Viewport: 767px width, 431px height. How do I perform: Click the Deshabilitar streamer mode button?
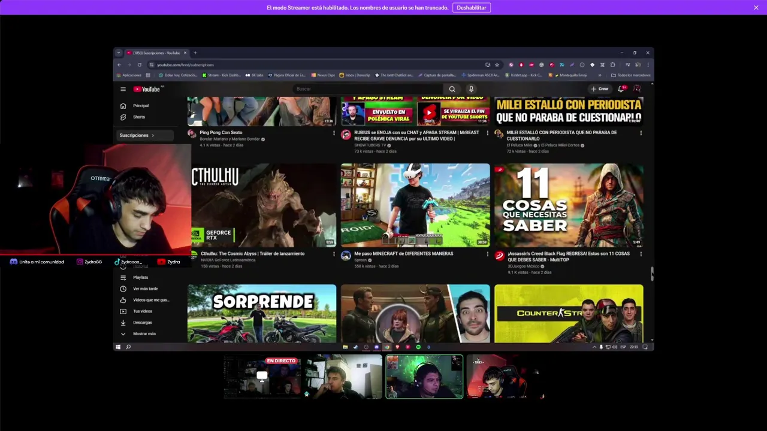pos(472,8)
